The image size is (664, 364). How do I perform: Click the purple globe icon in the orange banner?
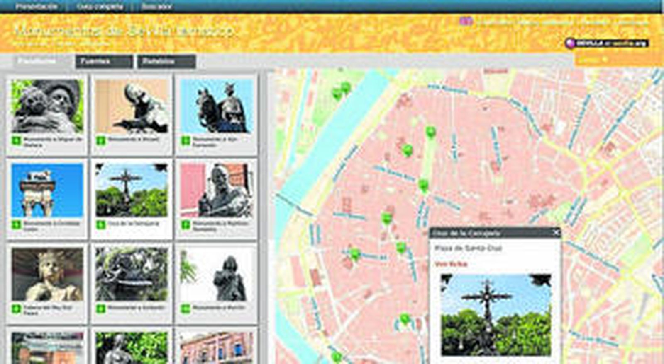pos(466,21)
